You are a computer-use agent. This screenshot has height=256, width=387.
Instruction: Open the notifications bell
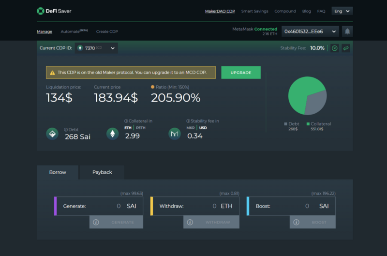click(x=347, y=31)
